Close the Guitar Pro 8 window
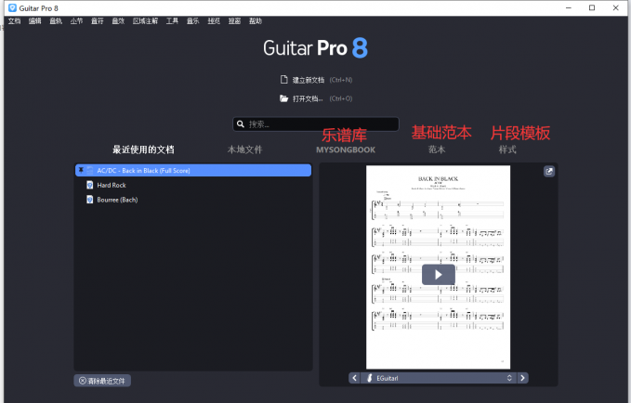 616,7
